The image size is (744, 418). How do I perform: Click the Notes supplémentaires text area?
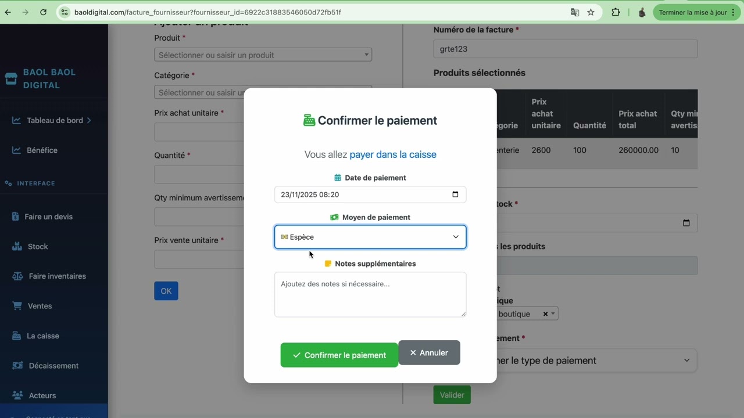click(x=370, y=295)
